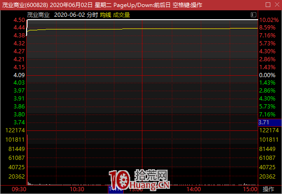This screenshot has height=194, width=282.
Task: Close the intraday chart window
Action: pos(277,5)
